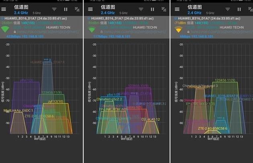Viewport: 253px width, 163px height.
Task: Click the TP-LINK_ACBE 1(3) label in middle graph
Action: pos(113,109)
